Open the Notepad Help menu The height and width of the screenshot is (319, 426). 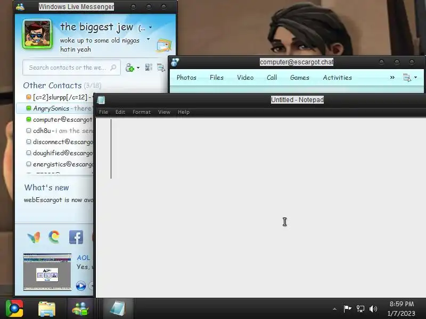pyautogui.click(x=184, y=112)
